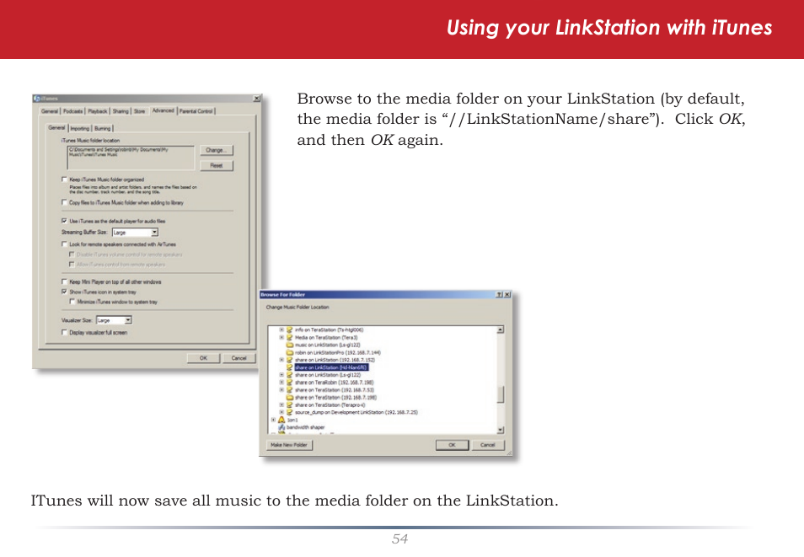The height and width of the screenshot is (557, 804).
Task: Click the icon of highlighted share on LinkStation (Hd-hlan6f6)
Action: (x=289, y=367)
